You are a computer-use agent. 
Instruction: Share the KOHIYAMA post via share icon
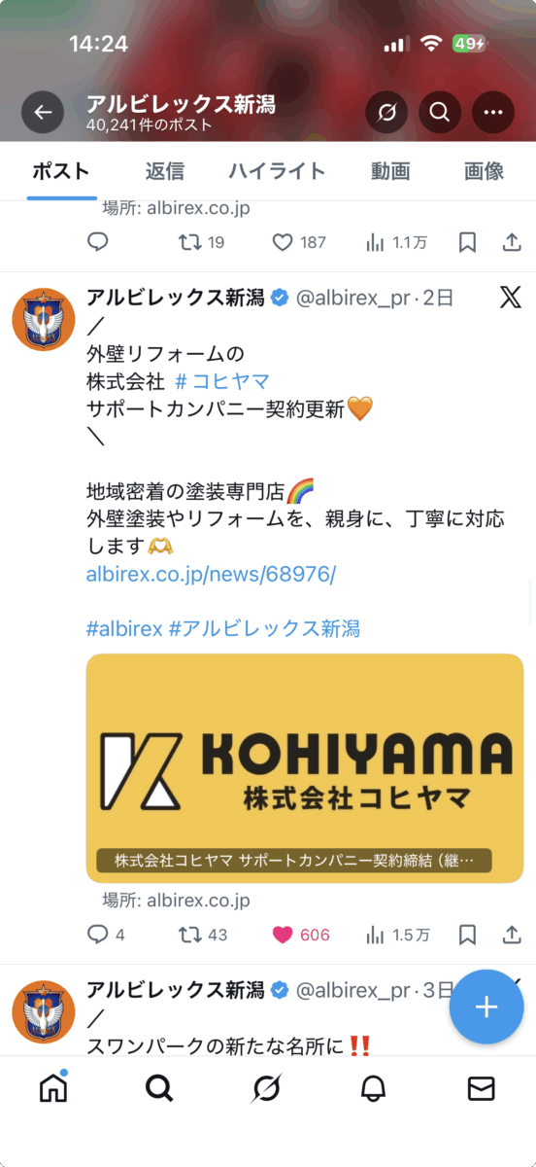pyautogui.click(x=512, y=935)
